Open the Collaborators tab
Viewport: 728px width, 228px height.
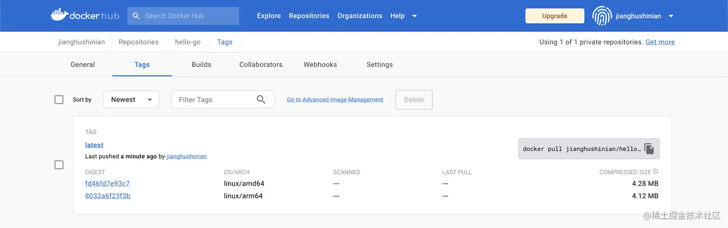261,65
